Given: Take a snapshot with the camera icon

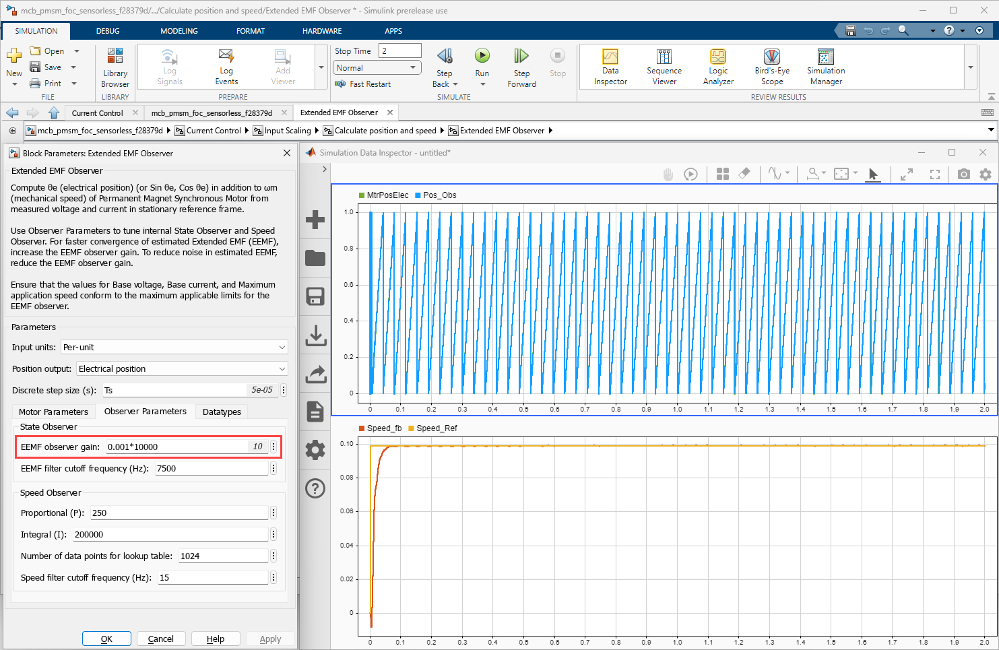Looking at the screenshot, I should point(963,174).
